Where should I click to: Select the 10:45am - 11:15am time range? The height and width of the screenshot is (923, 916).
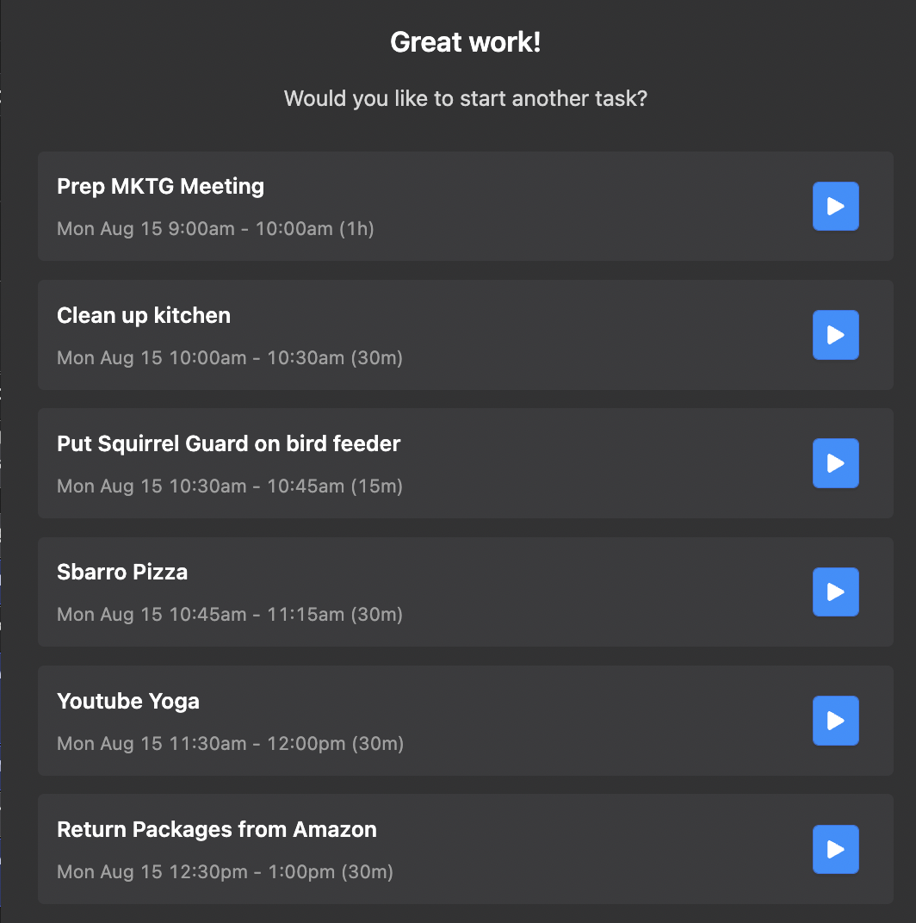pyautogui.click(x=230, y=614)
